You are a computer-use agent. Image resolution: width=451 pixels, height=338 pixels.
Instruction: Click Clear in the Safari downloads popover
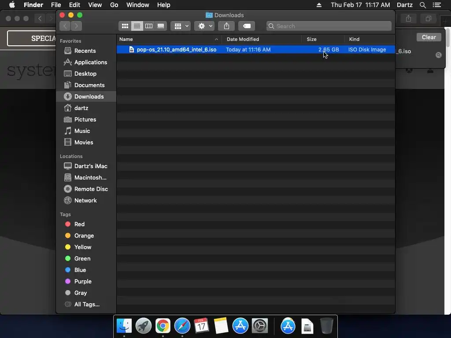pos(429,37)
